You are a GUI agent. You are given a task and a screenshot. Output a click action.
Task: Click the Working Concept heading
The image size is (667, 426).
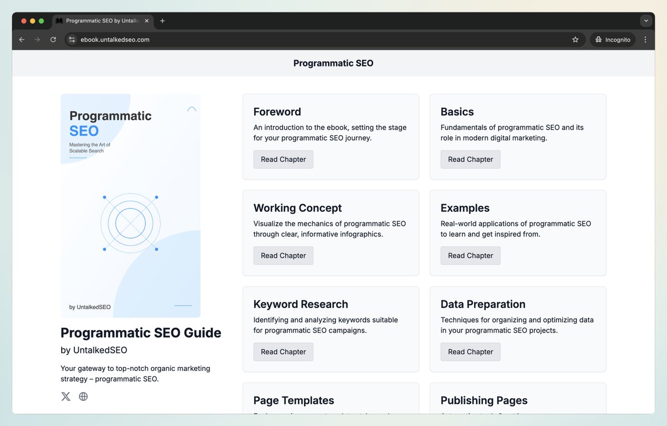pos(298,208)
